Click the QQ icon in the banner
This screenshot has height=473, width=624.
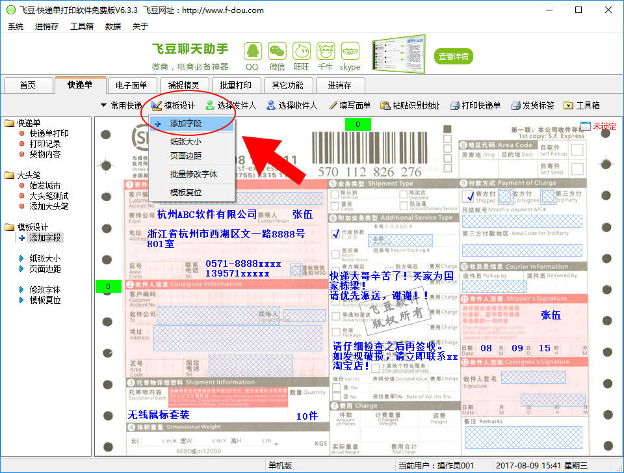click(x=252, y=52)
